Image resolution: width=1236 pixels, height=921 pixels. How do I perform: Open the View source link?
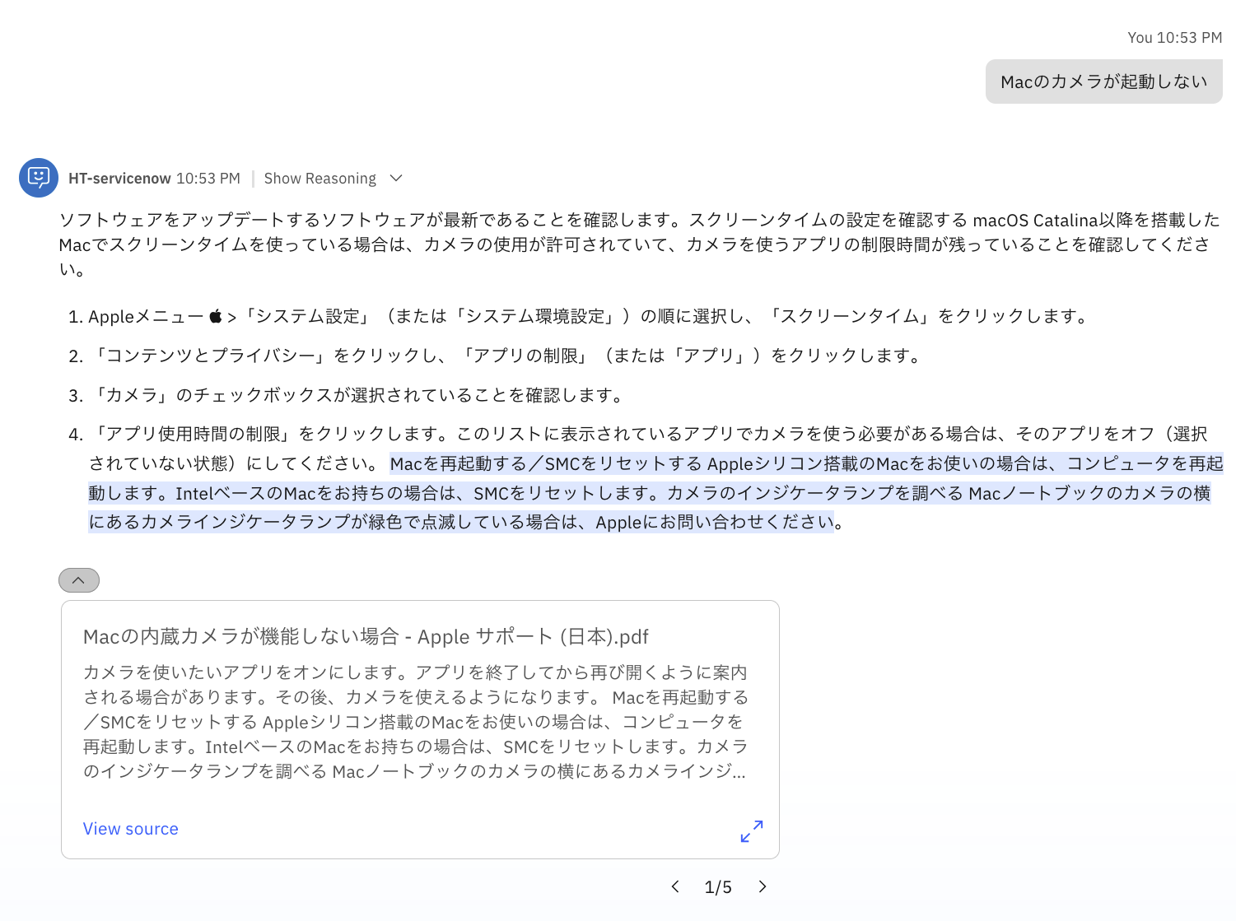130,829
